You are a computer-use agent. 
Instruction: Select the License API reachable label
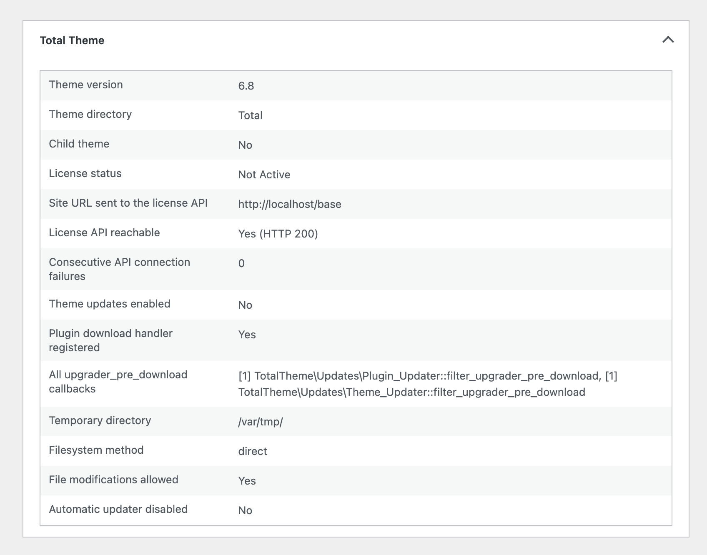pos(105,232)
